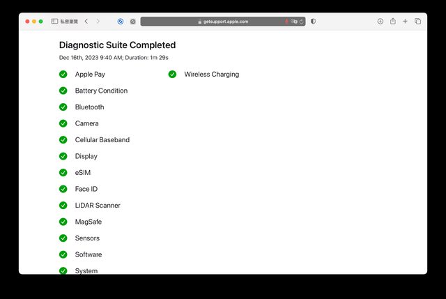Screen dimensions: 446x299
Task: Click the green check beside Apple Pay
Action: click(x=63, y=75)
